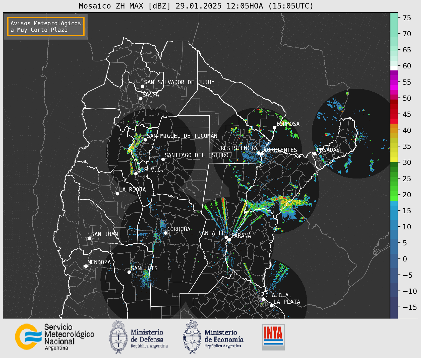
Task: Click the Servicio Meteorológico Nacional logo
Action: point(55,337)
